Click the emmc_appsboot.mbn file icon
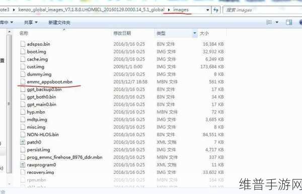This screenshot has height=194, width=302. pos(23,82)
